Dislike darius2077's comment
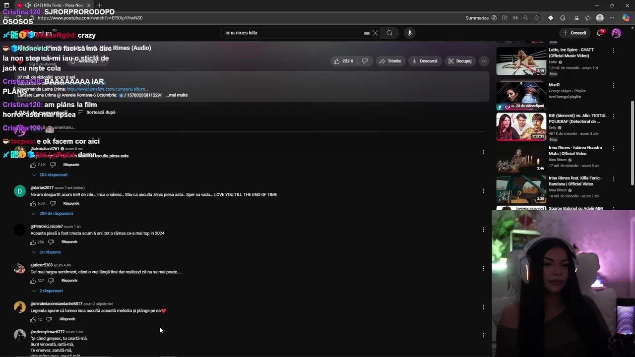 click(53, 203)
